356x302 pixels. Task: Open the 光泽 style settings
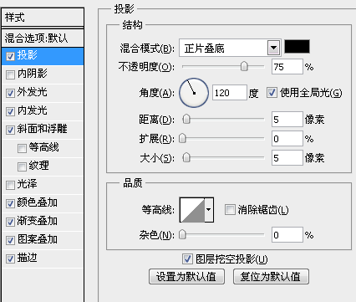coord(28,184)
